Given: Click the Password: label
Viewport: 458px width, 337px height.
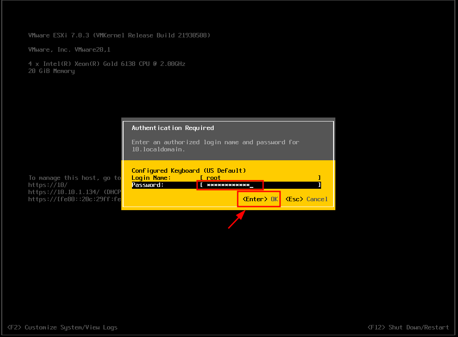Looking at the screenshot, I should point(148,185).
